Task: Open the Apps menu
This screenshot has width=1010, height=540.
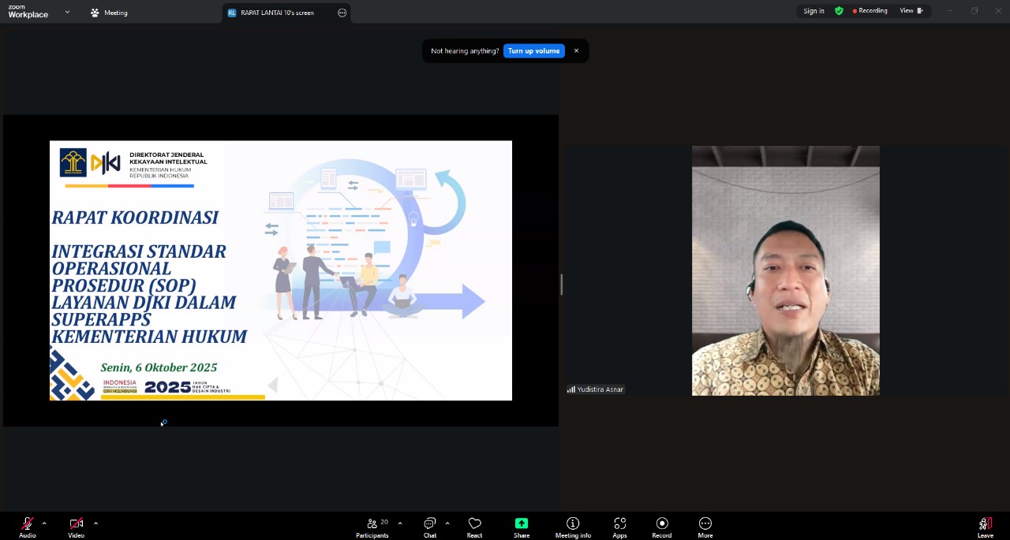Action: pyautogui.click(x=619, y=527)
